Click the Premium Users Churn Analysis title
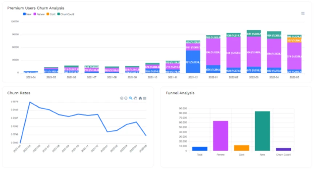315x169 pixels. click(x=36, y=8)
